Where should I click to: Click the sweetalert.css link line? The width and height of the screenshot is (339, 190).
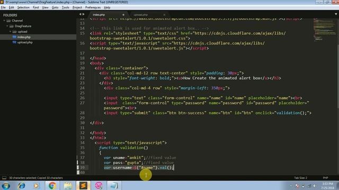click(188, 36)
